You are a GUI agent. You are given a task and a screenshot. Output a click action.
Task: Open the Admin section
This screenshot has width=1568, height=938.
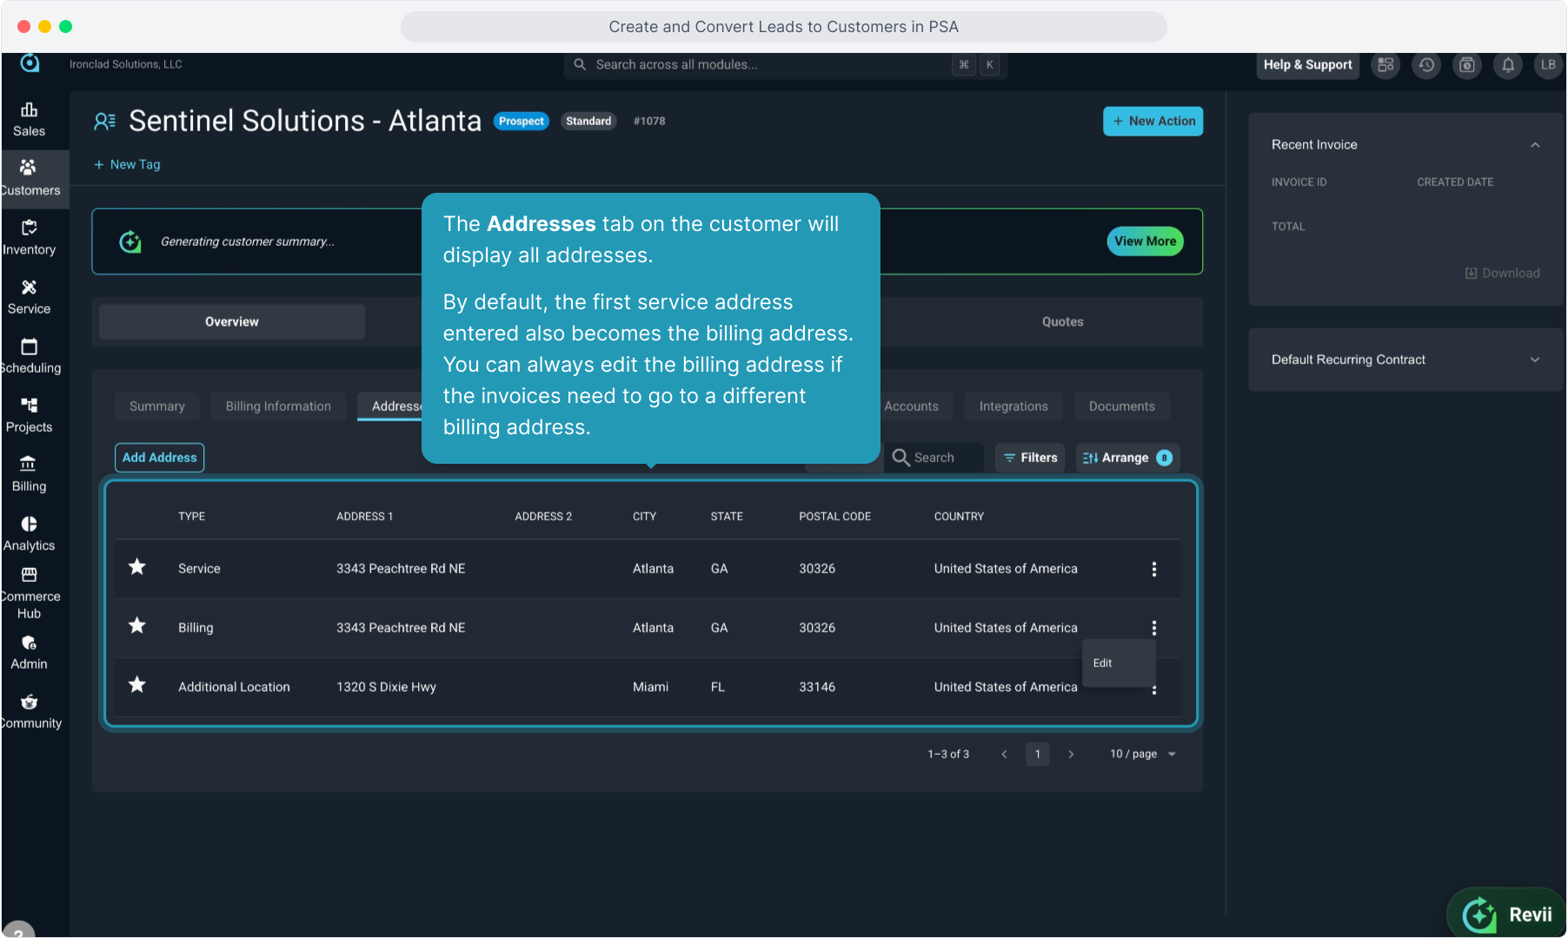pyautogui.click(x=29, y=652)
